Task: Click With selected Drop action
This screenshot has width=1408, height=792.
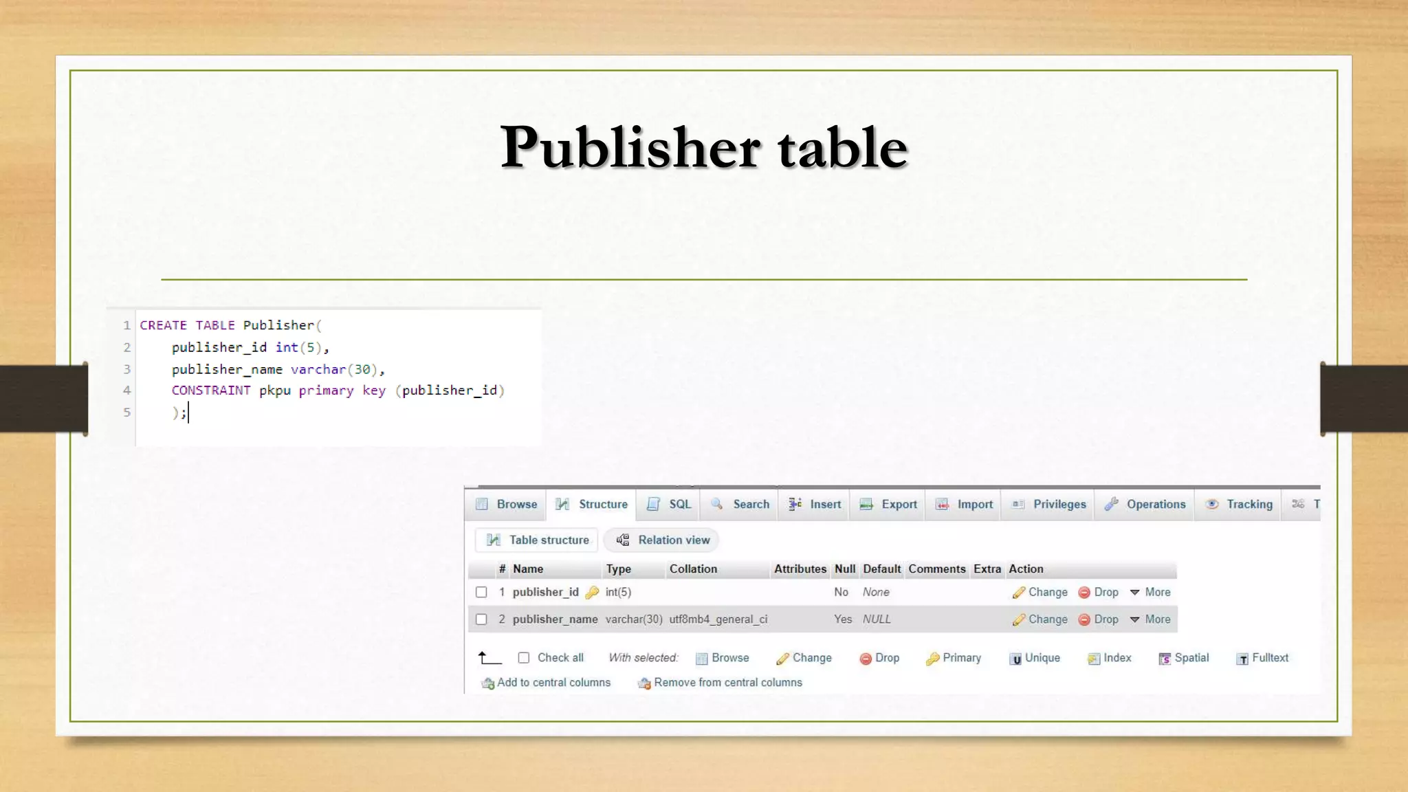Action: coord(879,658)
